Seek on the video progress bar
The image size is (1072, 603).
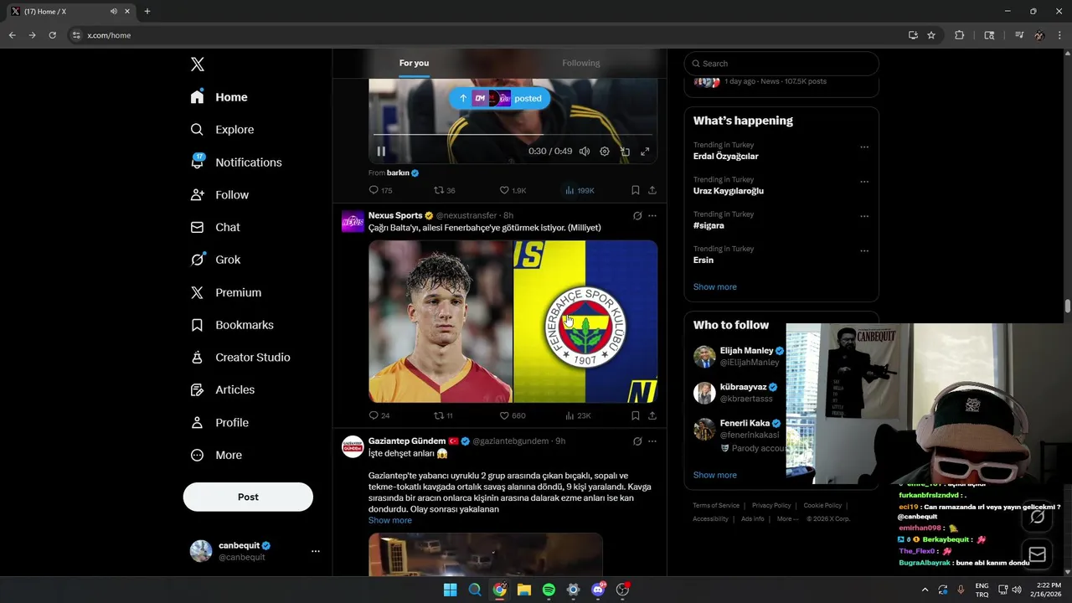coord(513,134)
